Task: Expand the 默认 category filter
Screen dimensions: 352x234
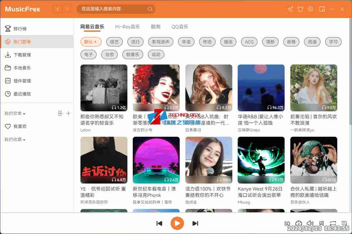Action: 91,42
